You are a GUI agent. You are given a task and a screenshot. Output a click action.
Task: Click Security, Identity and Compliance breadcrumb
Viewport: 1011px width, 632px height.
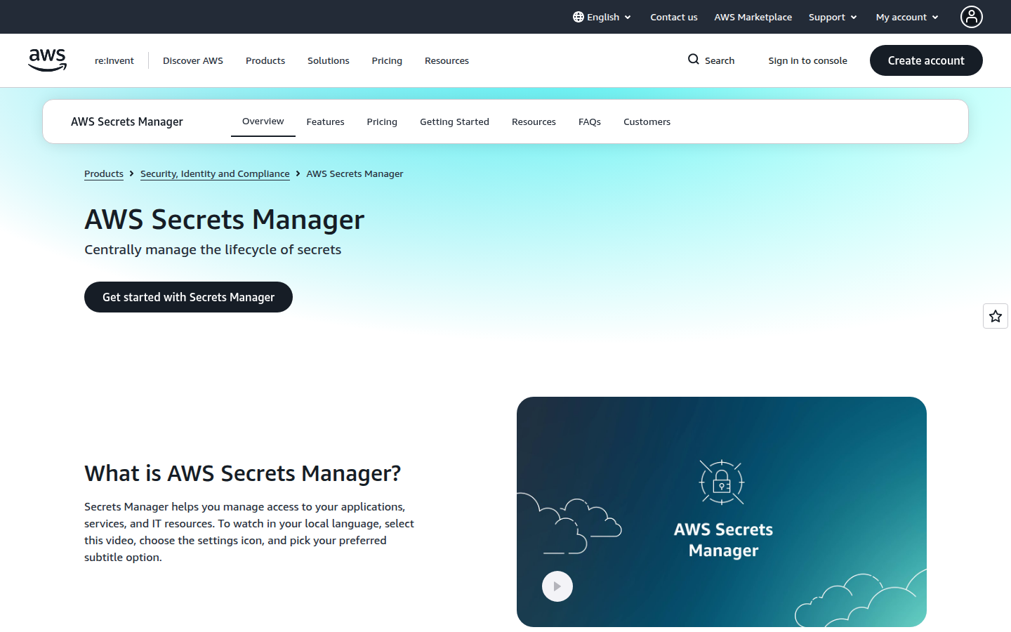click(215, 173)
